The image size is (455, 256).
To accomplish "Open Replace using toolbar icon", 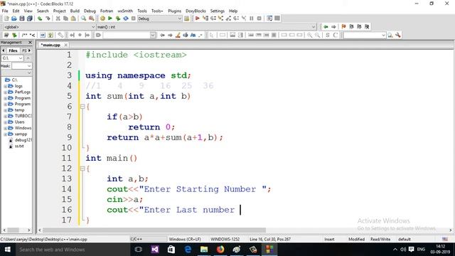I will [x=92, y=18].
